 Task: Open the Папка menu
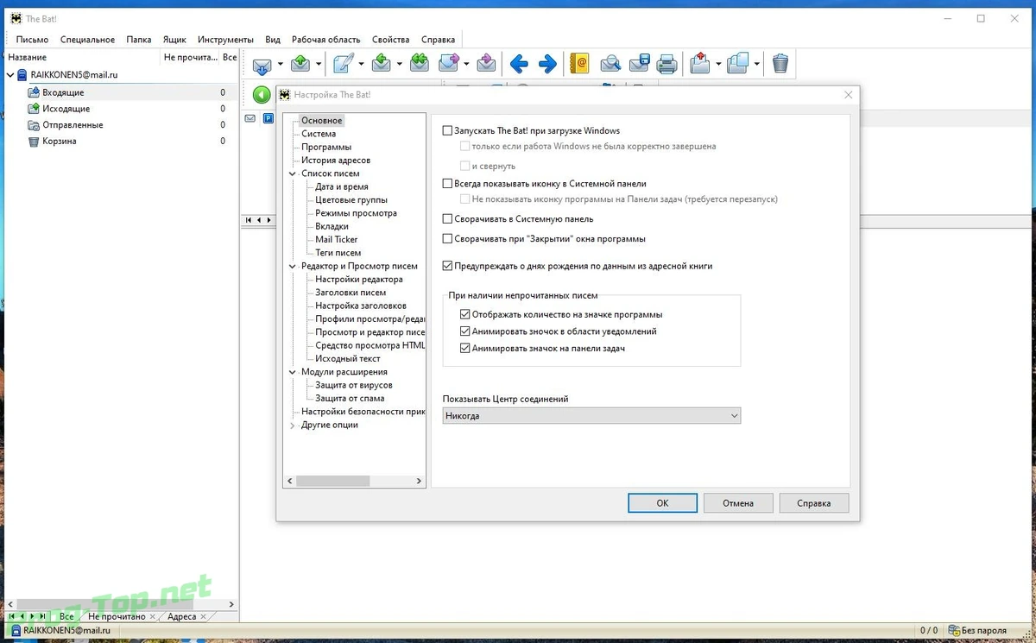(138, 40)
